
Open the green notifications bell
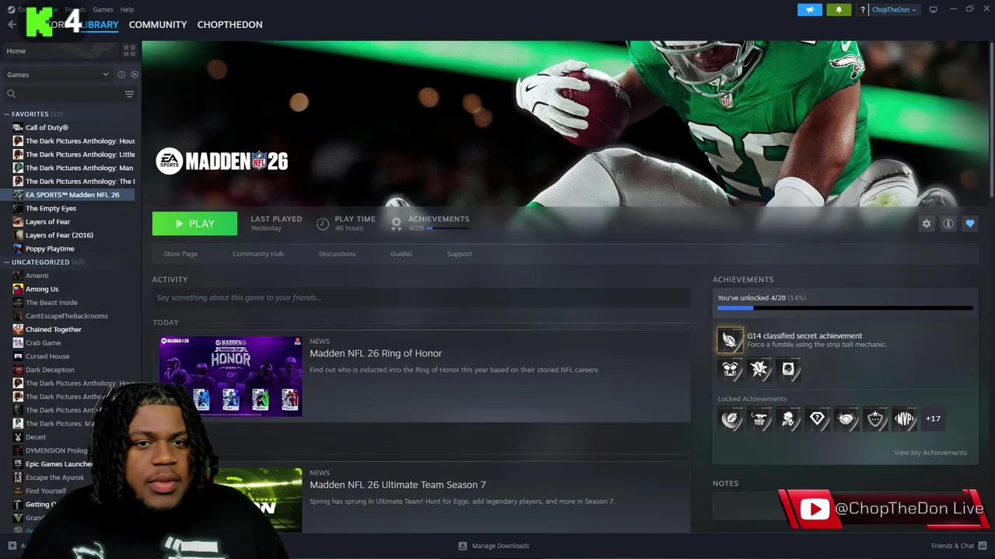point(839,9)
